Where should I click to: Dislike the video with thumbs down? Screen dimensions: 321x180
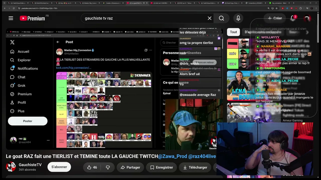coord(108,167)
